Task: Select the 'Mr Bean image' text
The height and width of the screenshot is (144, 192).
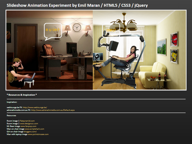Action: point(13,126)
